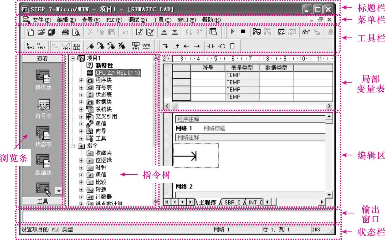Go to the next bookmark

pyautogui.click(x=100, y=46)
